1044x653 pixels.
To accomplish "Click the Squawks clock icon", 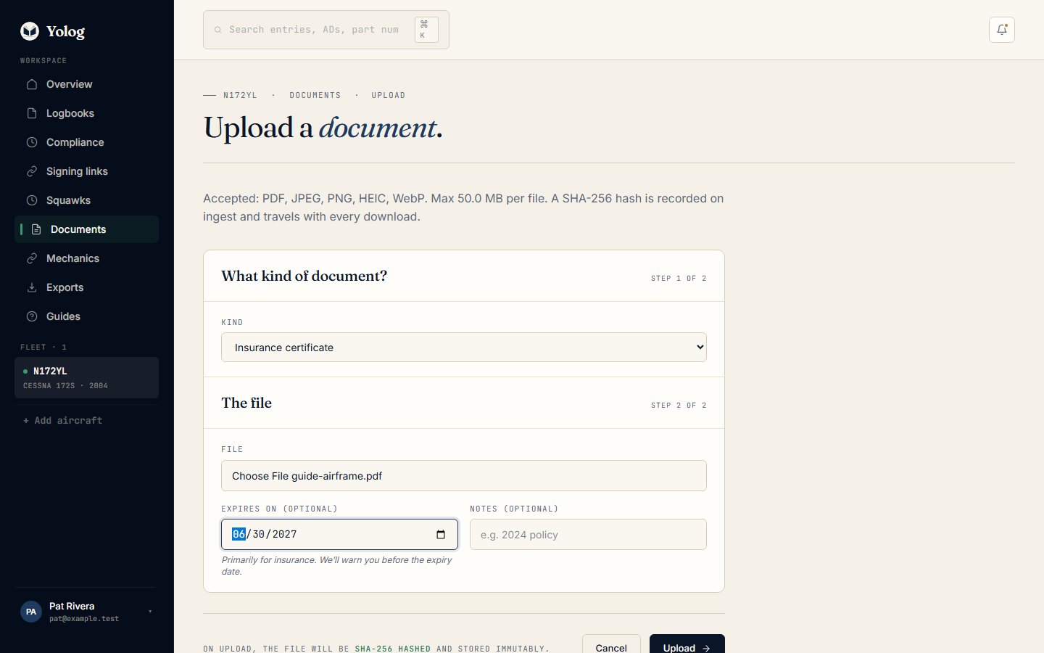I will tap(32, 200).
